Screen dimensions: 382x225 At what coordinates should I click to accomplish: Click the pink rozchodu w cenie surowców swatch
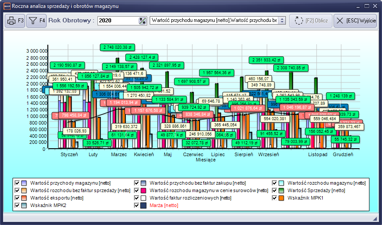144,191
